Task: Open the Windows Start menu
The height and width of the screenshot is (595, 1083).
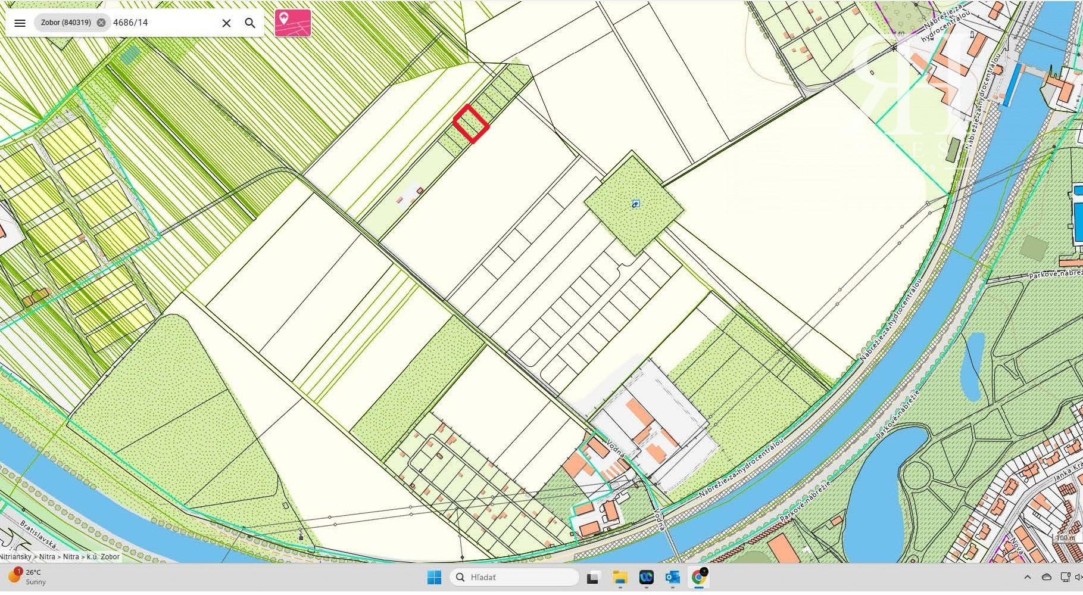Action: (434, 577)
